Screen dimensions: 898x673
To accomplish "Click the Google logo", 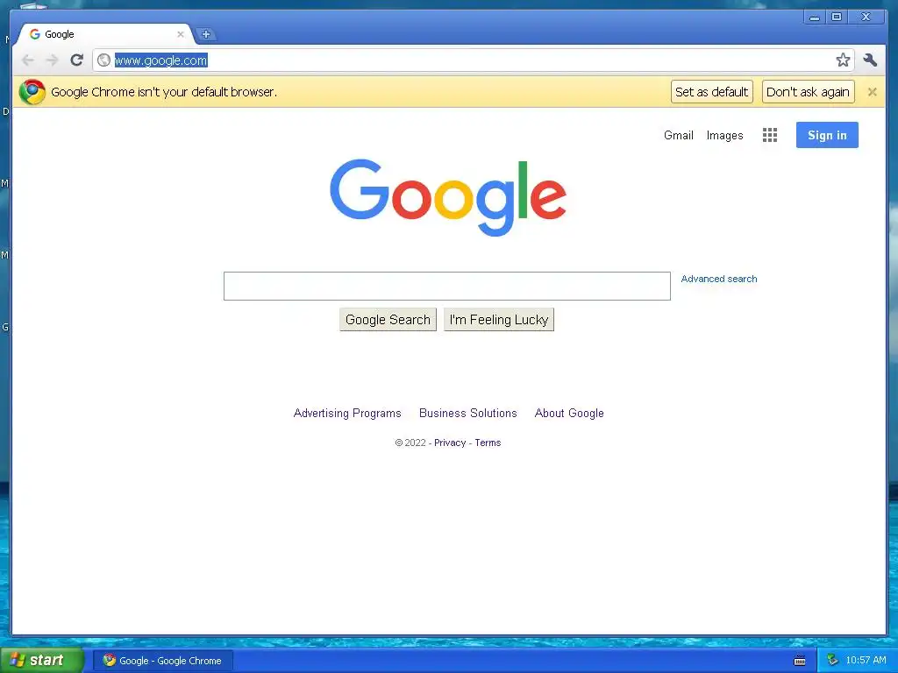I will click(x=448, y=197).
